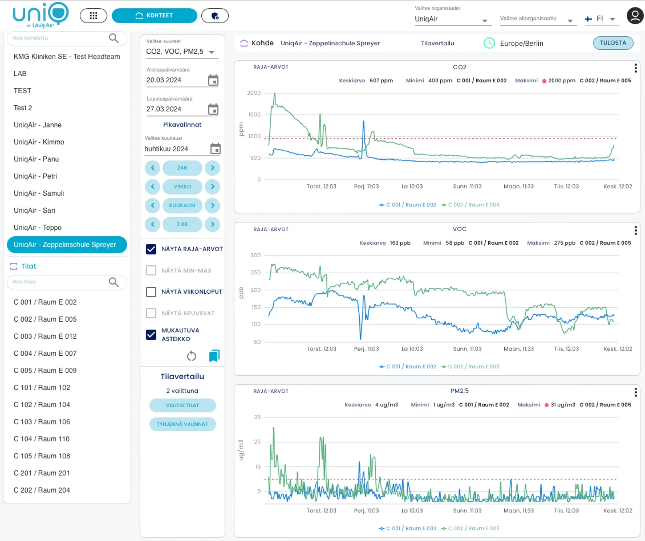Viewport: 645px width, 541px height.
Task: Disable Näytä raja-arvot checkbox
Action: coord(151,249)
